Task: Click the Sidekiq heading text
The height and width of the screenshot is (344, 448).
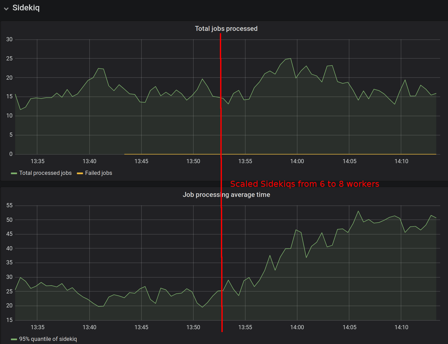Action: 26,8
